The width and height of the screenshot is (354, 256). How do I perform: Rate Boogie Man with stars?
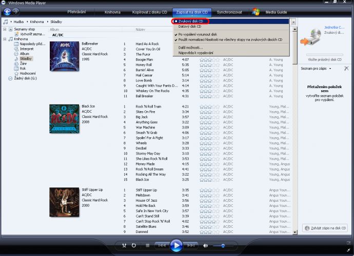(x=209, y=60)
